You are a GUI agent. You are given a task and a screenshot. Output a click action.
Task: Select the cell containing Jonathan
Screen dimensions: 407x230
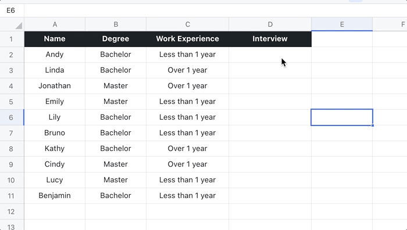pyautogui.click(x=55, y=86)
